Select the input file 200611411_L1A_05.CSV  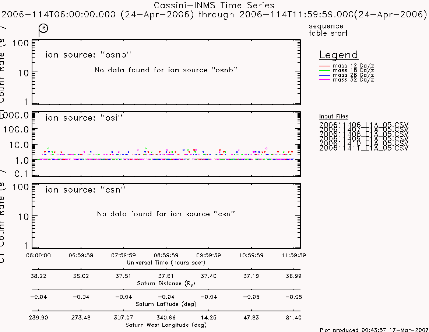point(364,148)
